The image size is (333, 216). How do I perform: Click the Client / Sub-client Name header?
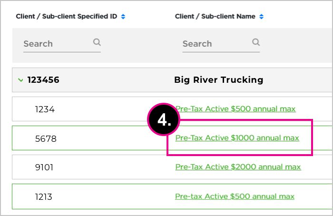pos(215,17)
